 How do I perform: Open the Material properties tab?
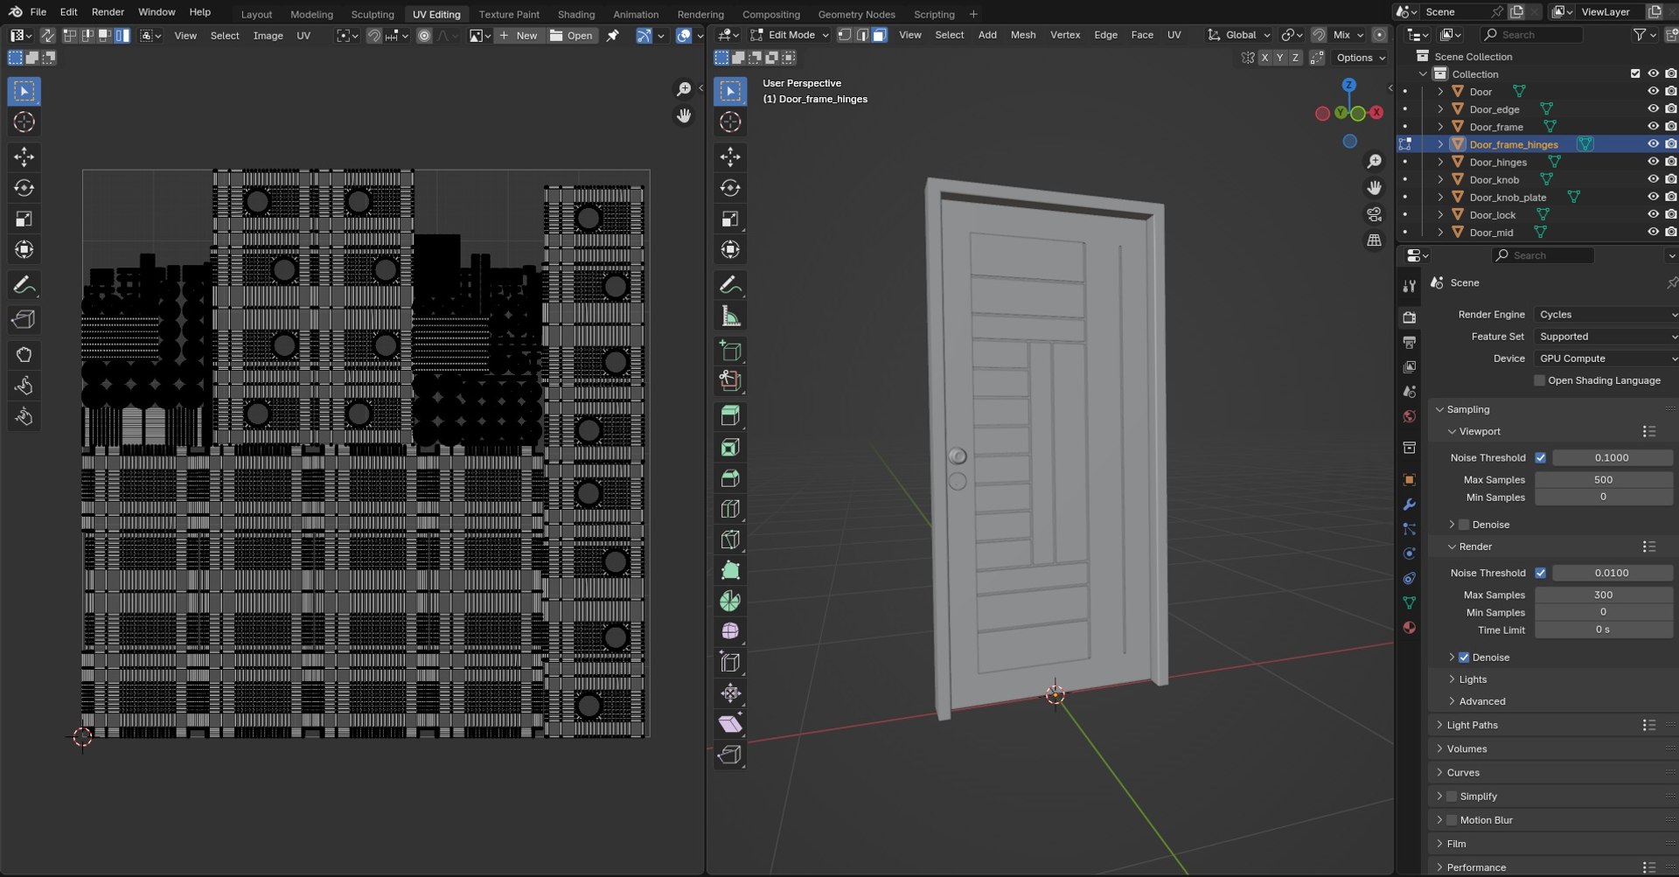click(x=1409, y=627)
